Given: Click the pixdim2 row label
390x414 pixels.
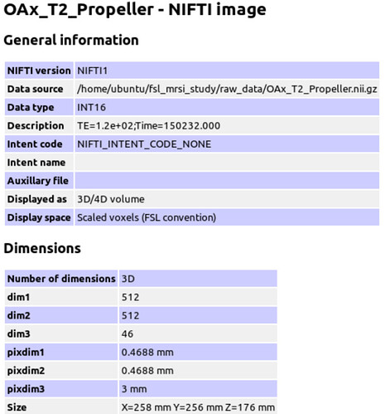Looking at the screenshot, I should (26, 371).
